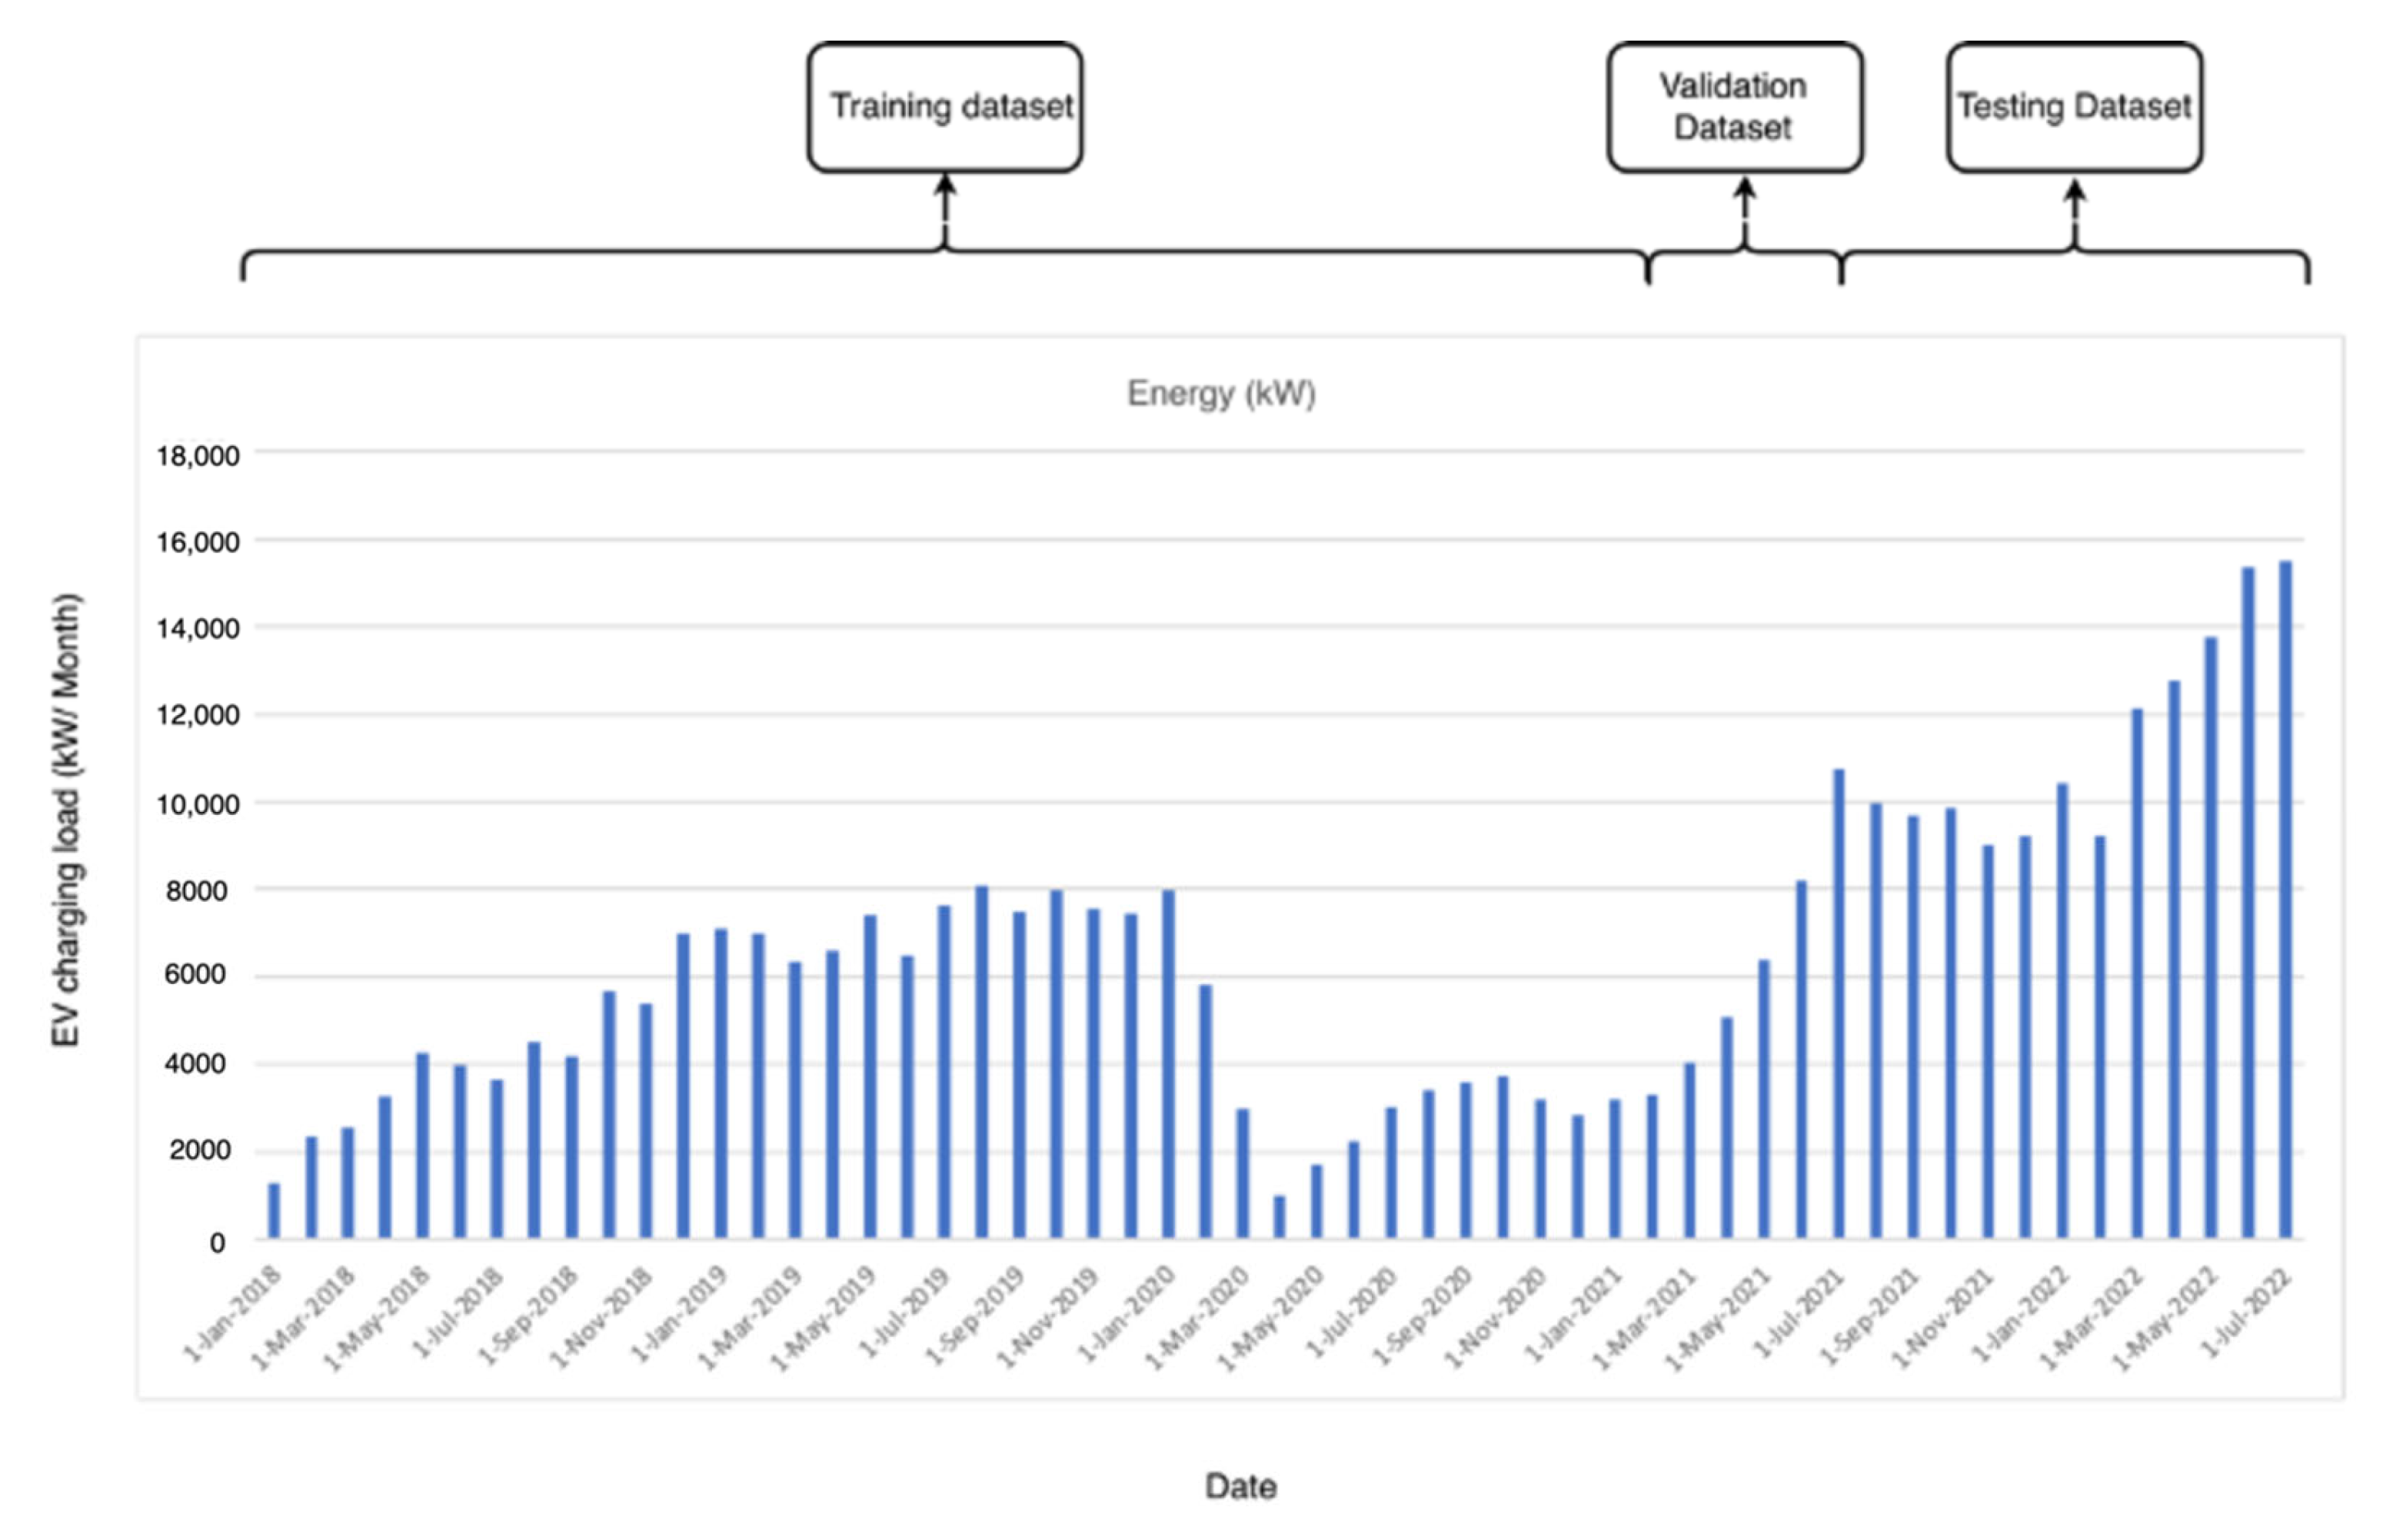Click the Validation Dataset box
Viewport: 2403px width, 1540px height.
1734,107
